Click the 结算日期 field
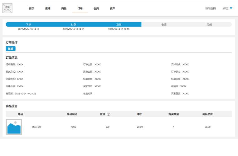Viewport: 238px width, 156px height. 180,79
